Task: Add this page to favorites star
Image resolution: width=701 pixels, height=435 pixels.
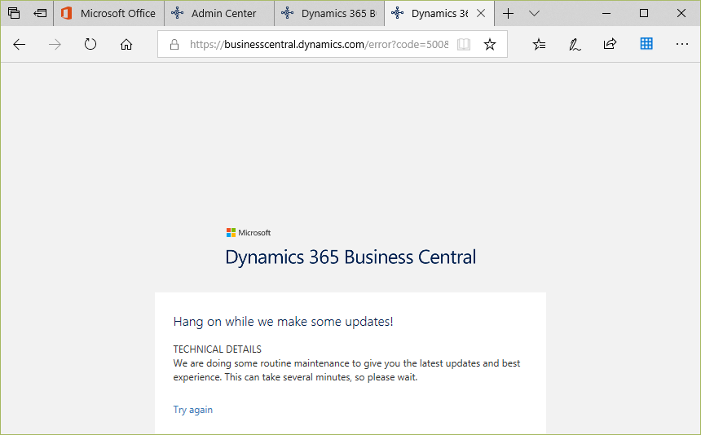Action: click(x=490, y=44)
